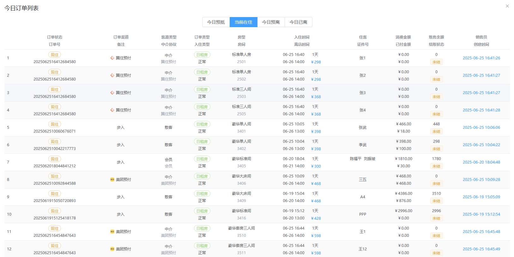Open created time link 2025-06-20 18:04:48
Image resolution: width=514 pixels, height=257 pixels.
coord(481,162)
